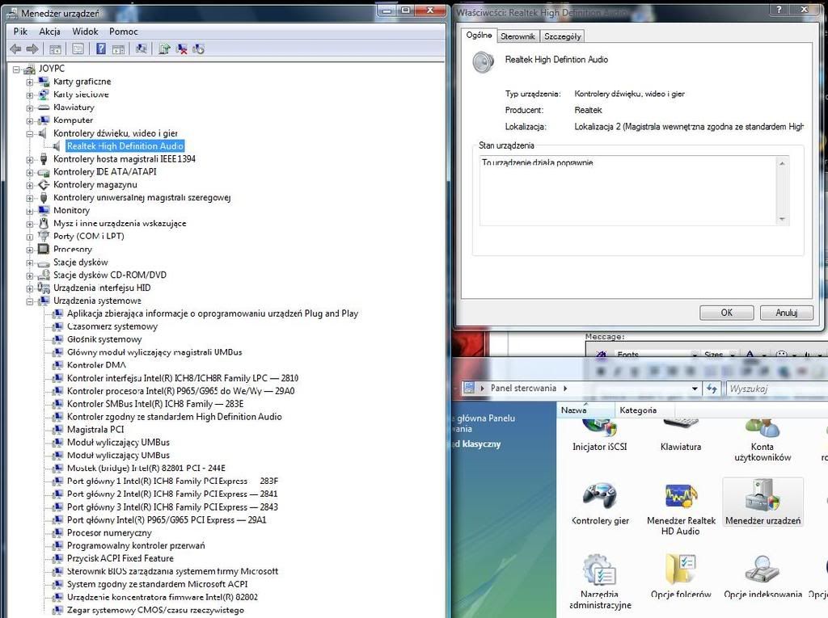Select Realtek High Definition Audio tree item

point(125,146)
